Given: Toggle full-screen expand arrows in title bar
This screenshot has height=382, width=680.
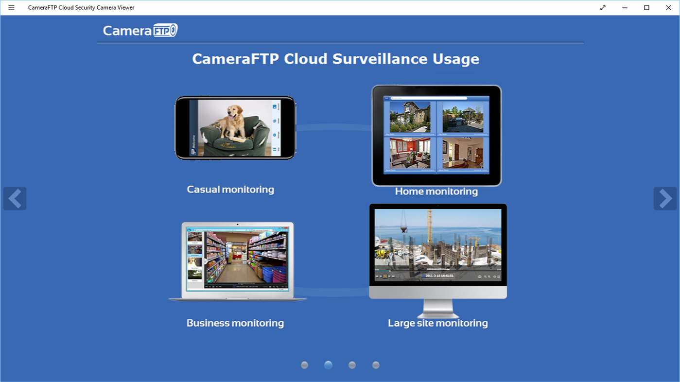Looking at the screenshot, I should 603,7.
